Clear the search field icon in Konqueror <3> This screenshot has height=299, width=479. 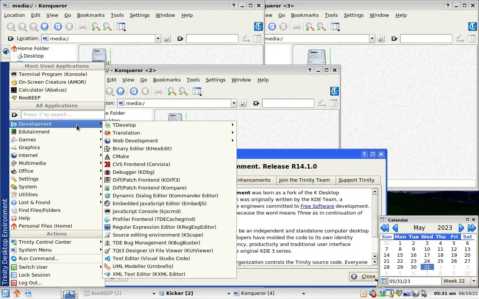coord(394,38)
